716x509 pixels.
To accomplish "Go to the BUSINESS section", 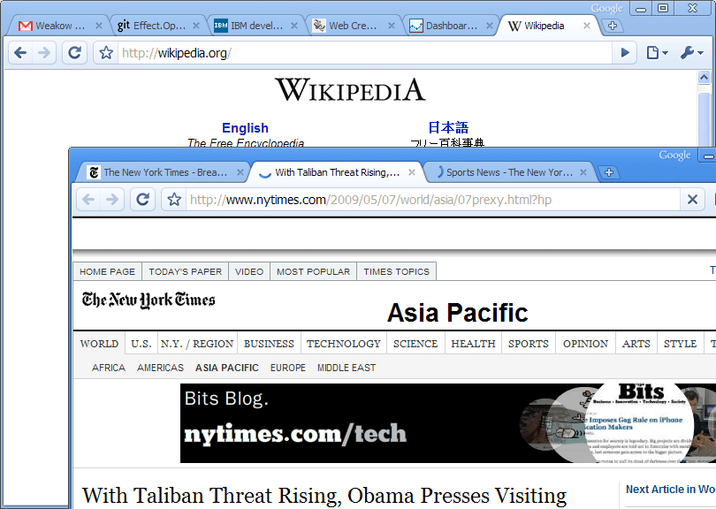I will coord(269,344).
